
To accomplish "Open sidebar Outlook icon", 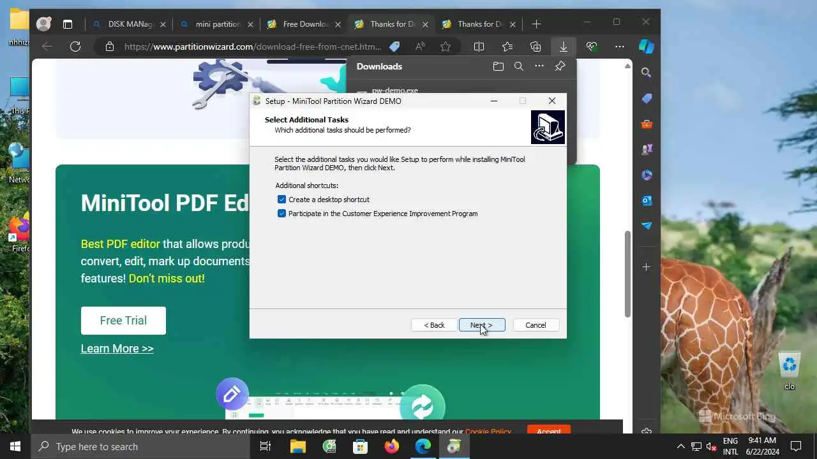I will (x=647, y=200).
